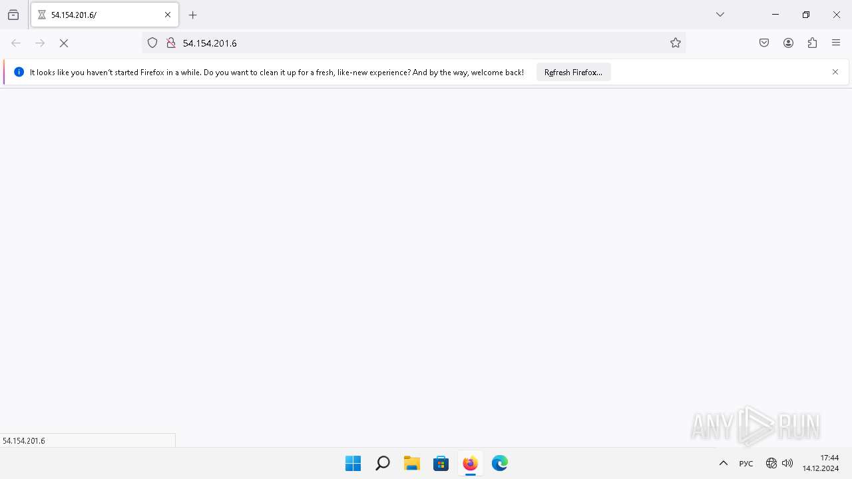This screenshot has width=852, height=479.
Task: Open Windows Start menu
Action: pos(353,463)
